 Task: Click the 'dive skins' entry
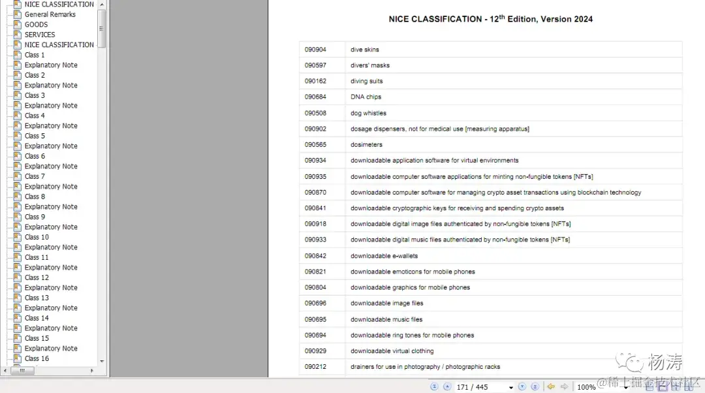tap(365, 50)
